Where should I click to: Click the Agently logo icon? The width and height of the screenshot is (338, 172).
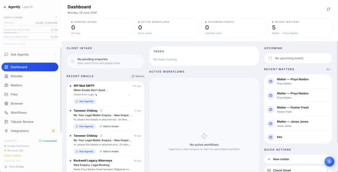click(x=5, y=7)
